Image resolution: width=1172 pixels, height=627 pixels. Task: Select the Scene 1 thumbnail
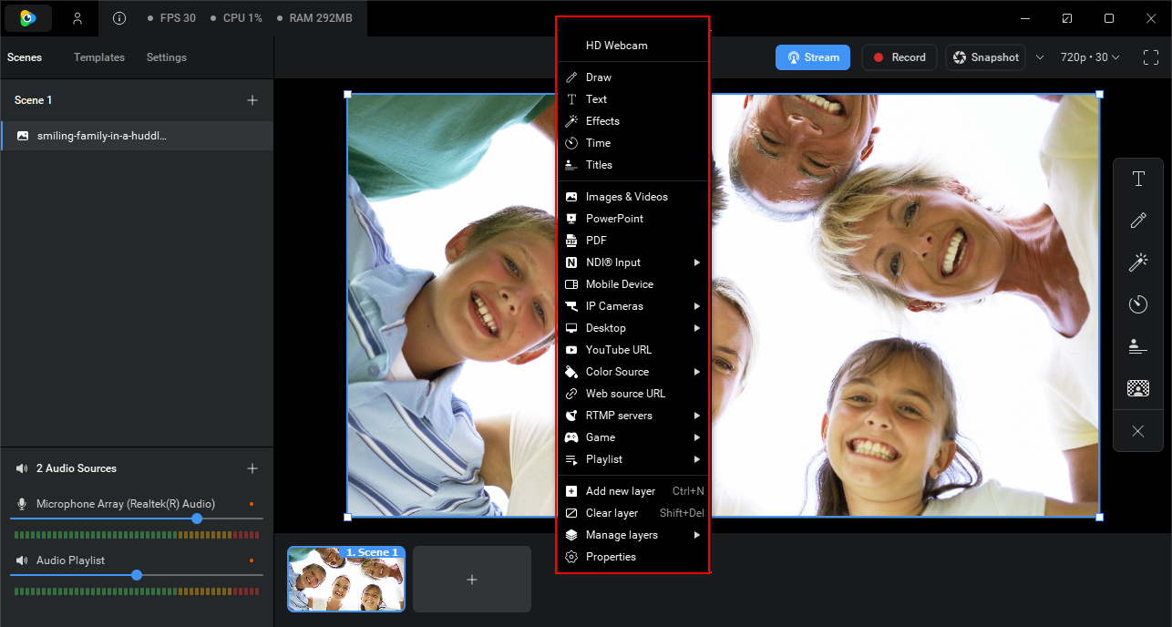[x=346, y=579]
